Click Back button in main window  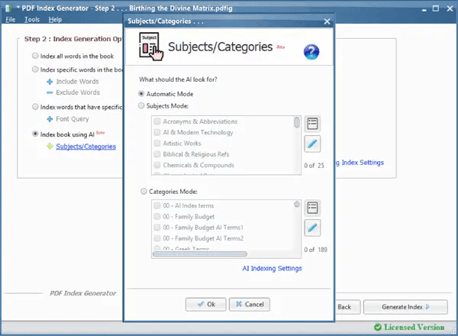tap(347, 307)
